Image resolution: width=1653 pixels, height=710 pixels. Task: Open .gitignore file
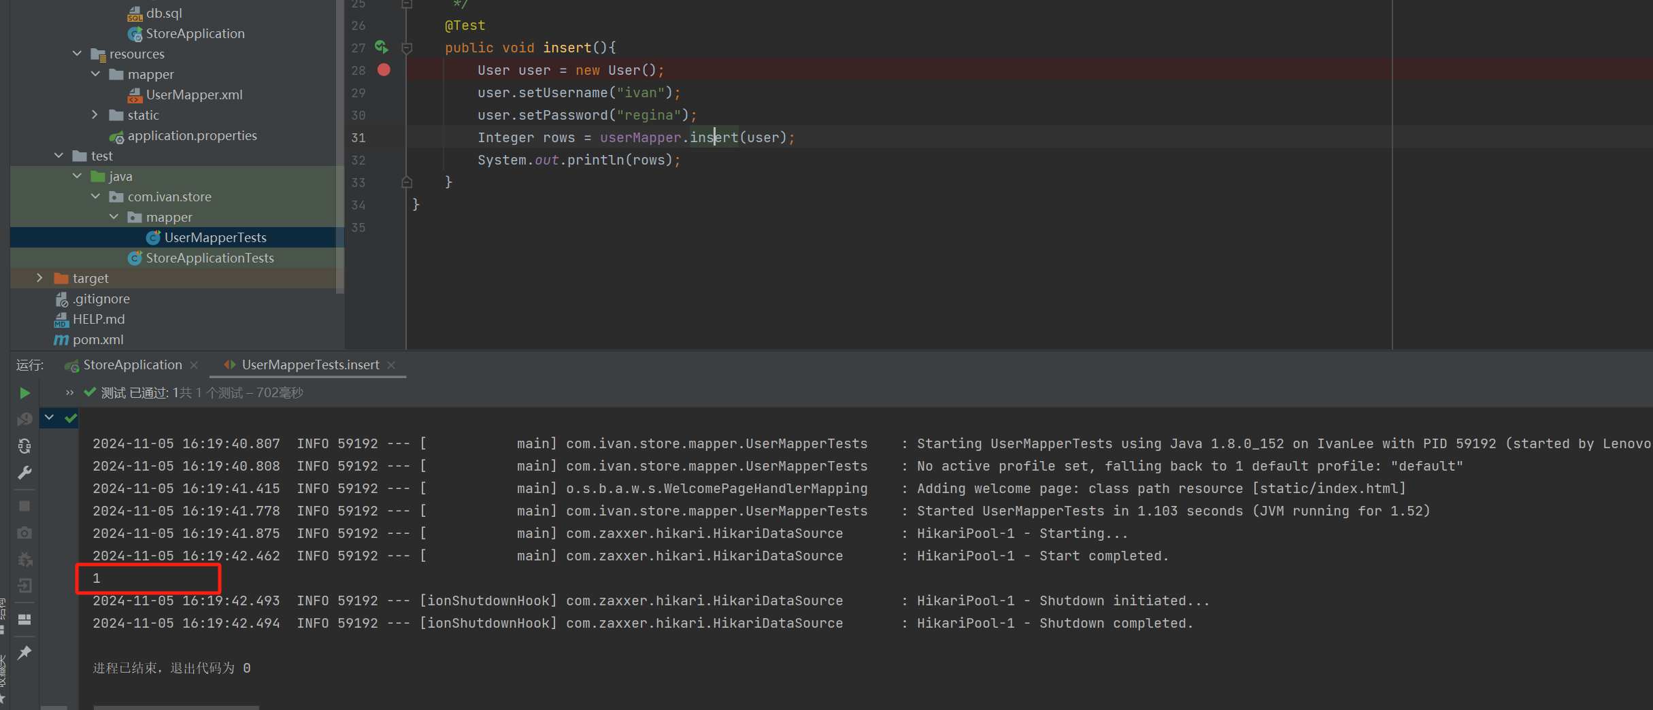point(101,299)
